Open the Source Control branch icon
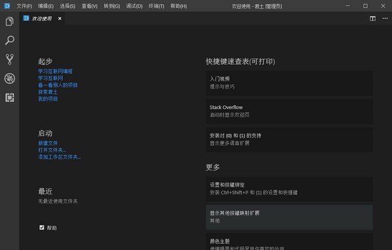 10,59
